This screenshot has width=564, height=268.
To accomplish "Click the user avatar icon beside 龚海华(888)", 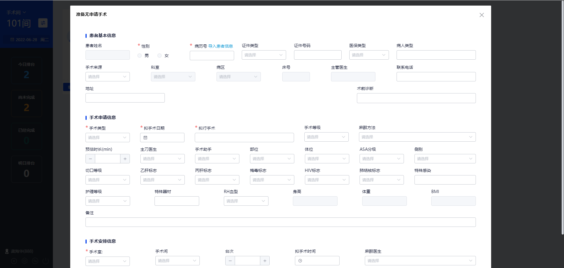I will click(x=7, y=251).
